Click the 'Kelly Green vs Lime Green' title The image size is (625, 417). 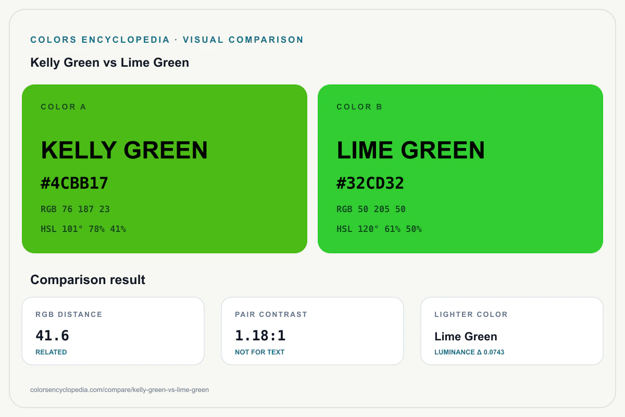[110, 63]
